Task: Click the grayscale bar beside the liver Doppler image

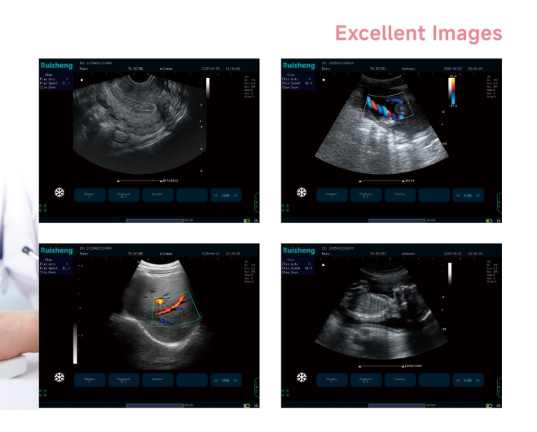Action: [x=75, y=343]
